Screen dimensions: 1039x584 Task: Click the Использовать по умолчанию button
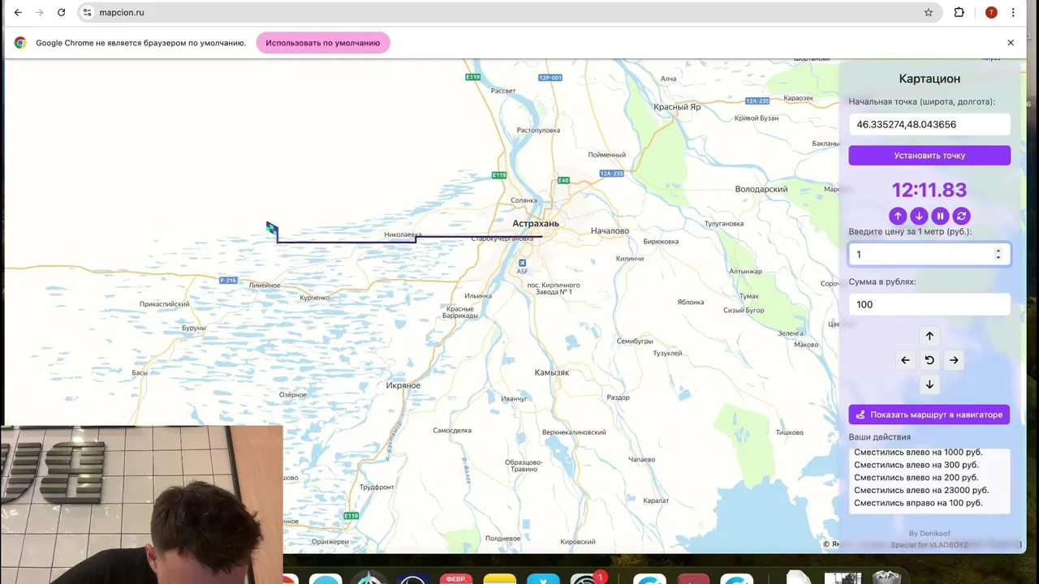pos(323,43)
